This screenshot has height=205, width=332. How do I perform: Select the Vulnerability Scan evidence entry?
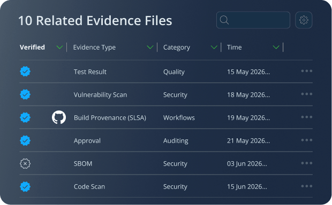[100, 95]
